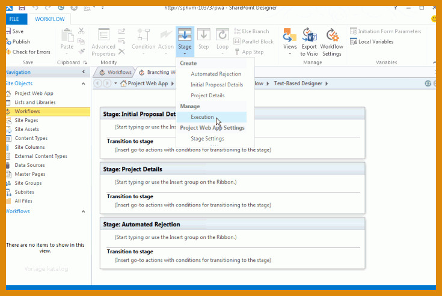
Task: Publish the workflow
Action: (x=18, y=41)
